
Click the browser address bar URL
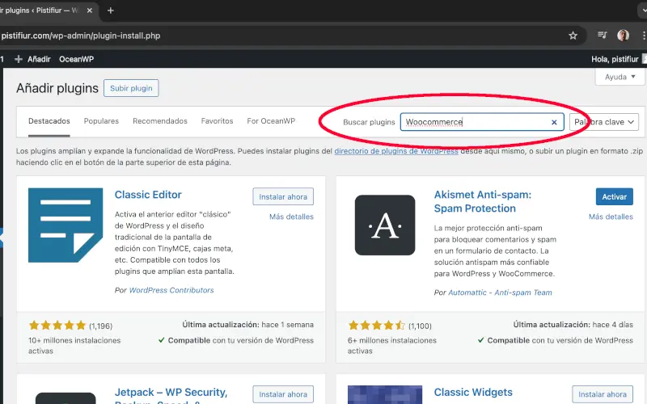click(81, 36)
